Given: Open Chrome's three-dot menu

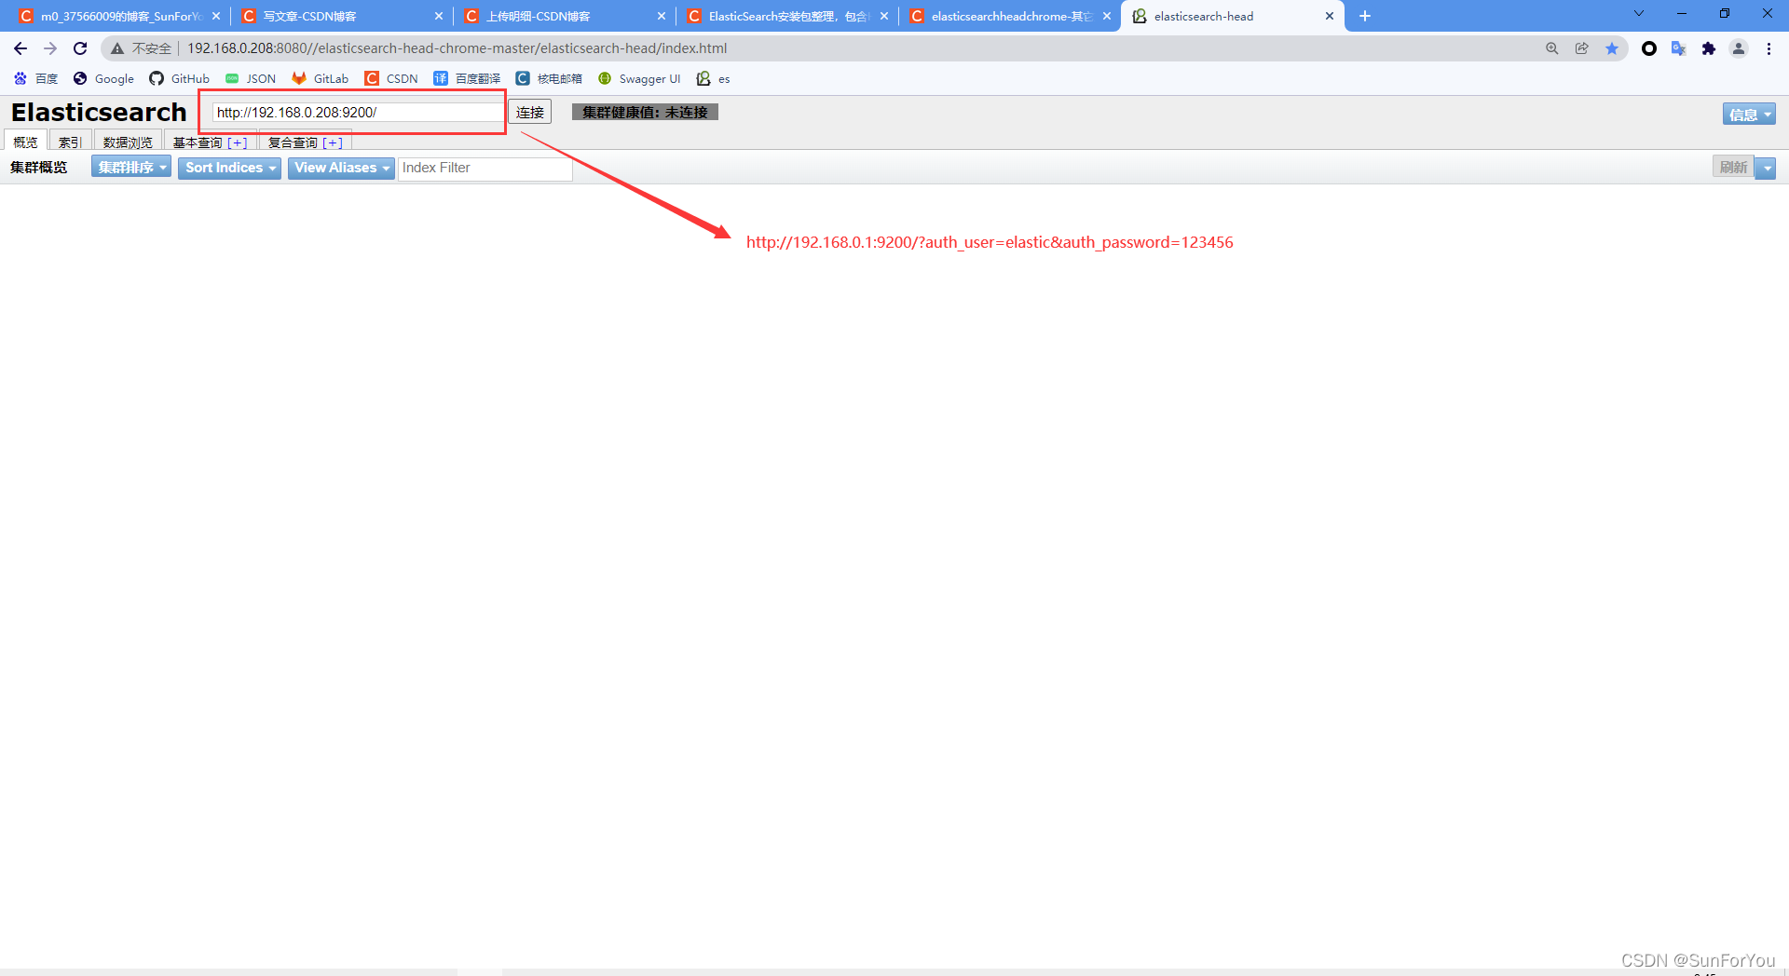Looking at the screenshot, I should (1769, 48).
